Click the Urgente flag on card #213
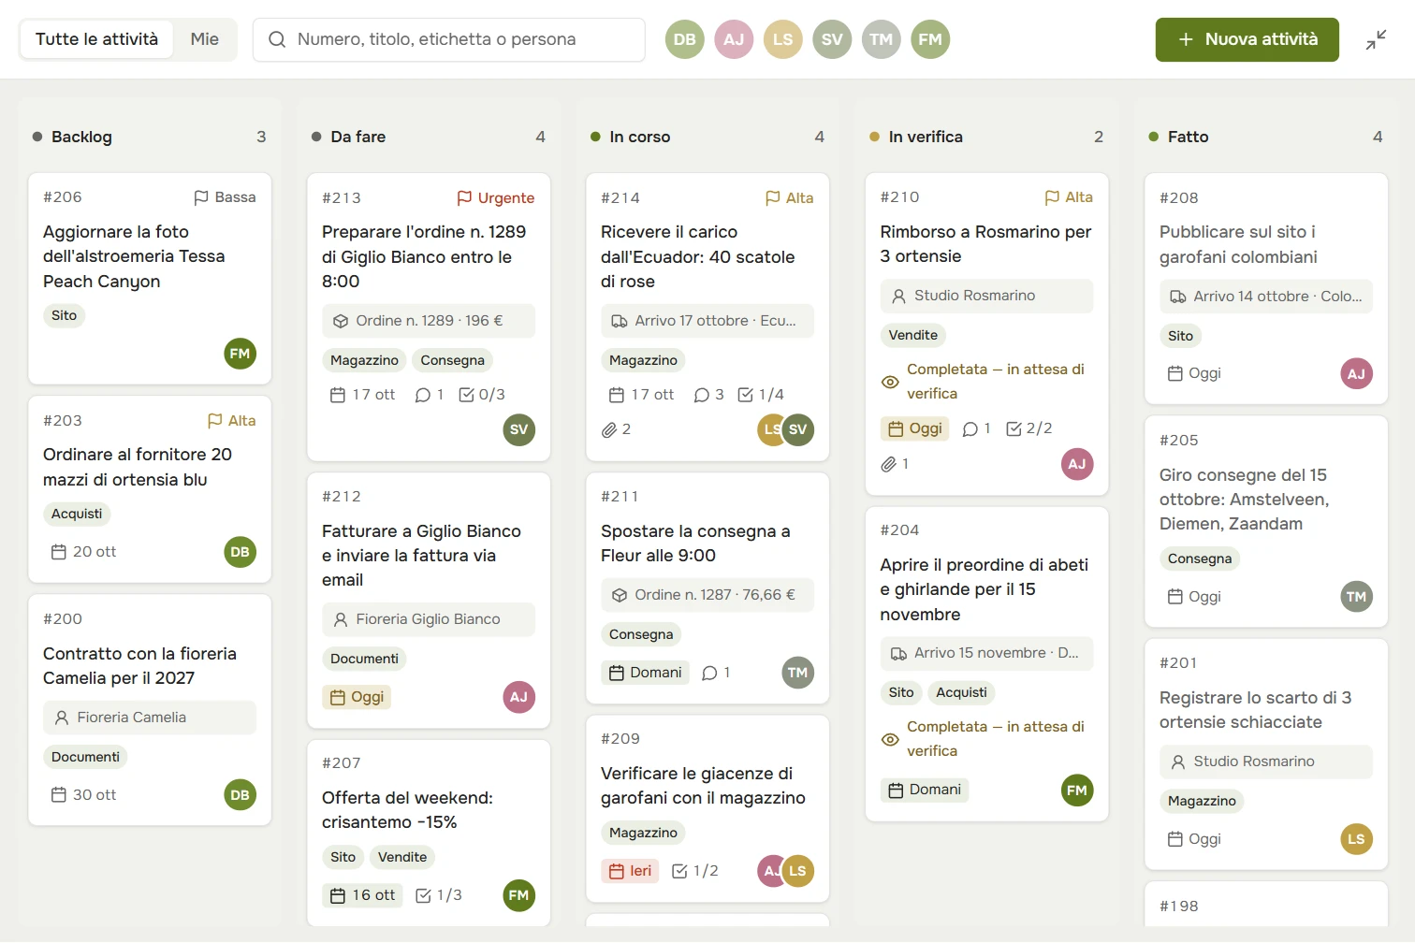Image resolution: width=1415 pixels, height=943 pixels. click(496, 197)
